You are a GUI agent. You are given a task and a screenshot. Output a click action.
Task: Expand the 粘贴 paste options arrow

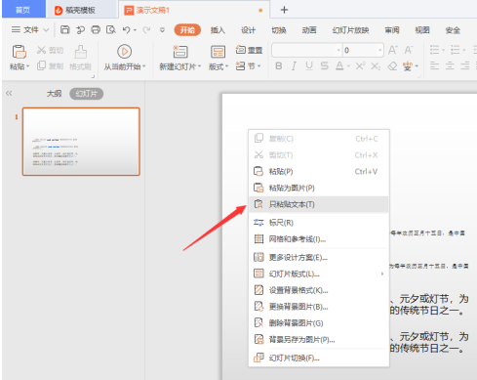pyautogui.click(x=28, y=66)
